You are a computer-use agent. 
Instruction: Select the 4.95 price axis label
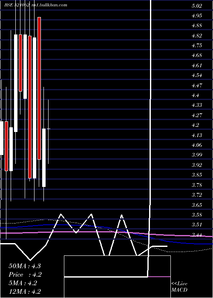pyautogui.click(x=197, y=16)
